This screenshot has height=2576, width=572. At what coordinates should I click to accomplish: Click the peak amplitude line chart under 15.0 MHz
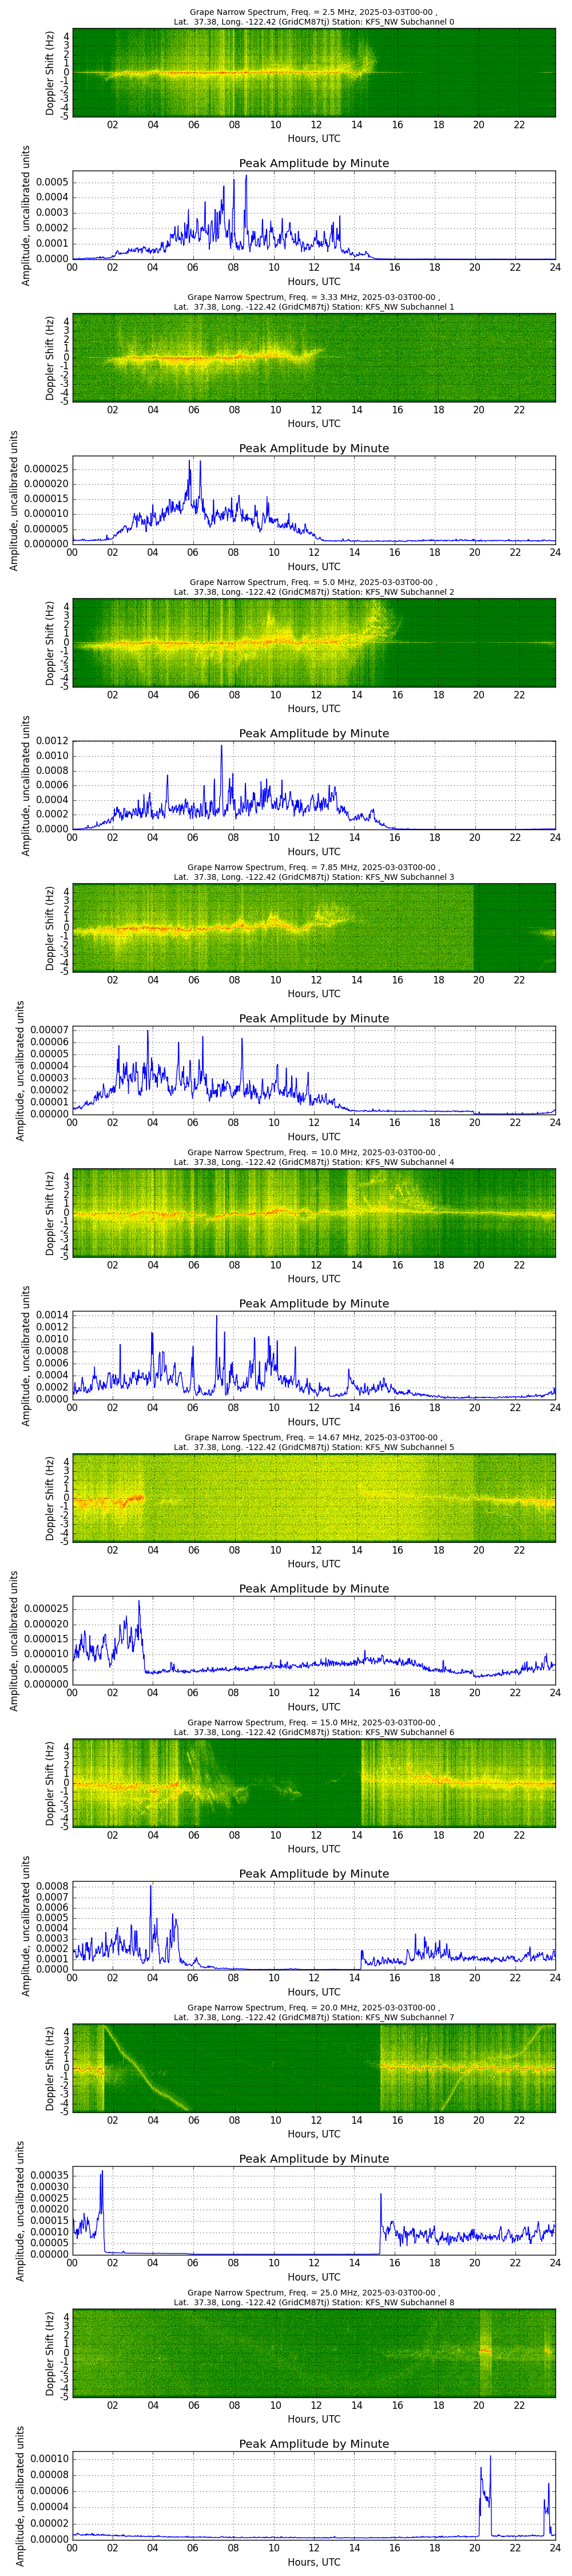coord(313,1925)
